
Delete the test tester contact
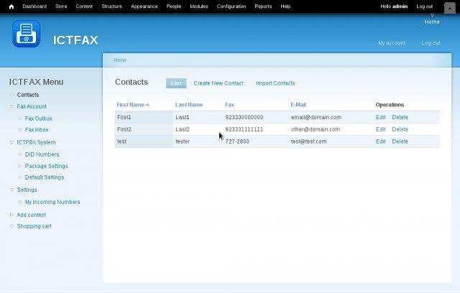pyautogui.click(x=400, y=141)
